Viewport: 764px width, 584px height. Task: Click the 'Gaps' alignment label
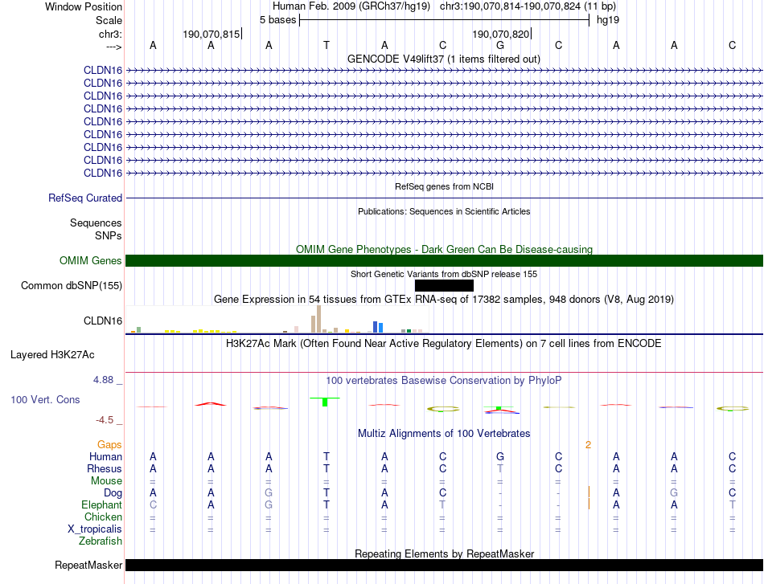[109, 444]
